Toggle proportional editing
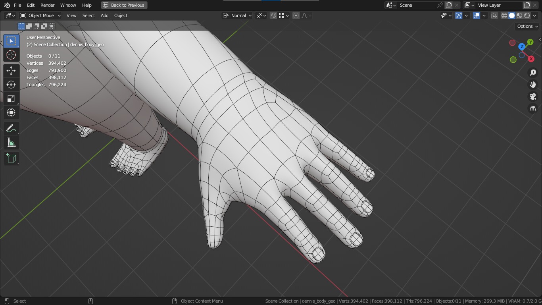This screenshot has width=542, height=305. pyautogui.click(x=296, y=15)
